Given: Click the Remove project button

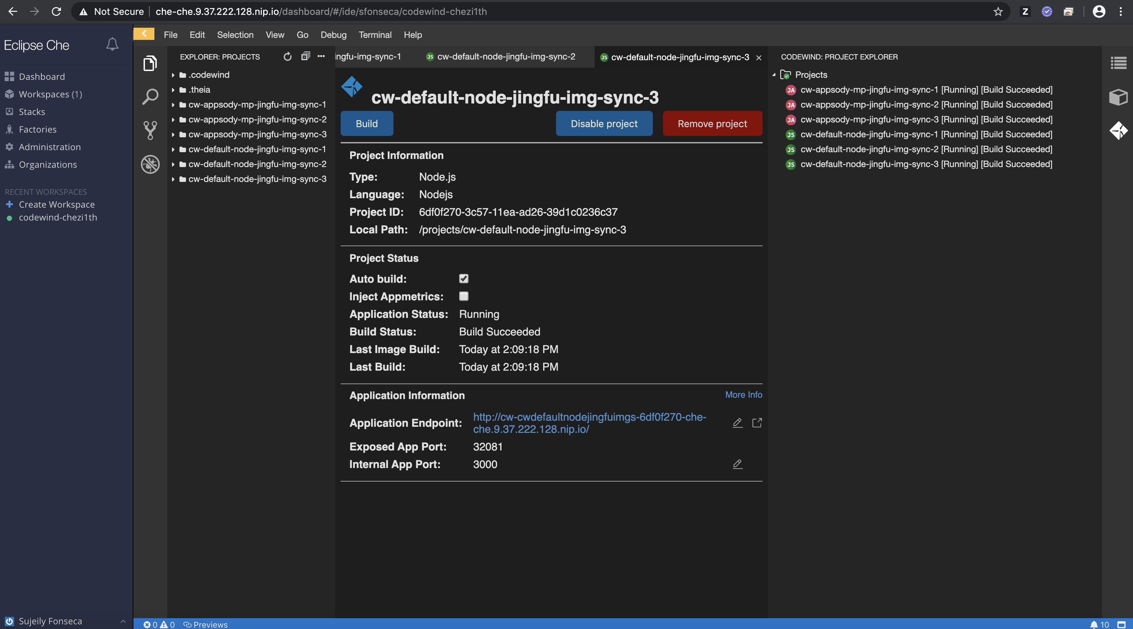Looking at the screenshot, I should click(712, 123).
